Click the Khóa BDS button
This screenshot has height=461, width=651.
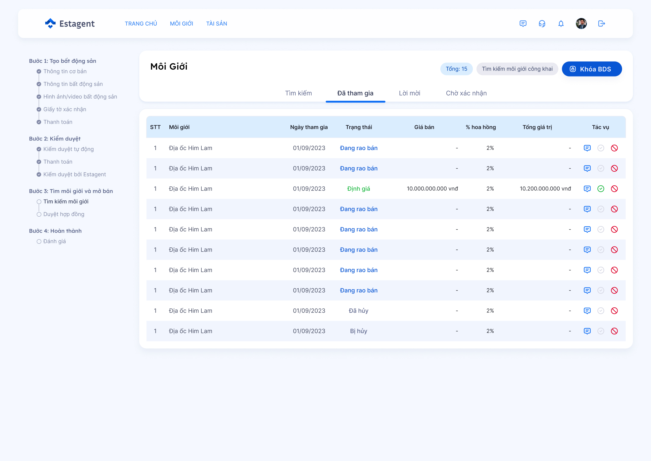pos(592,69)
